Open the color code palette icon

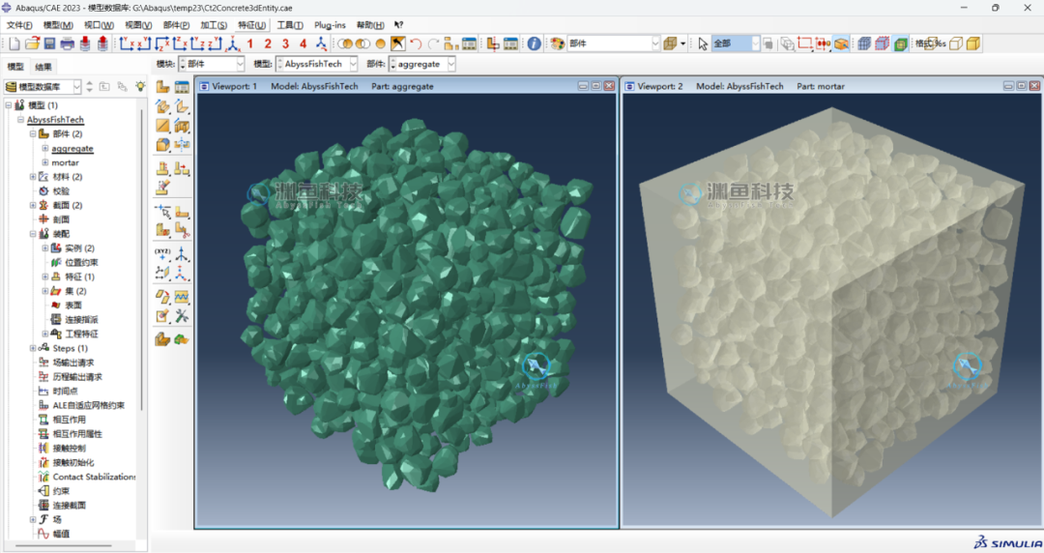[558, 44]
